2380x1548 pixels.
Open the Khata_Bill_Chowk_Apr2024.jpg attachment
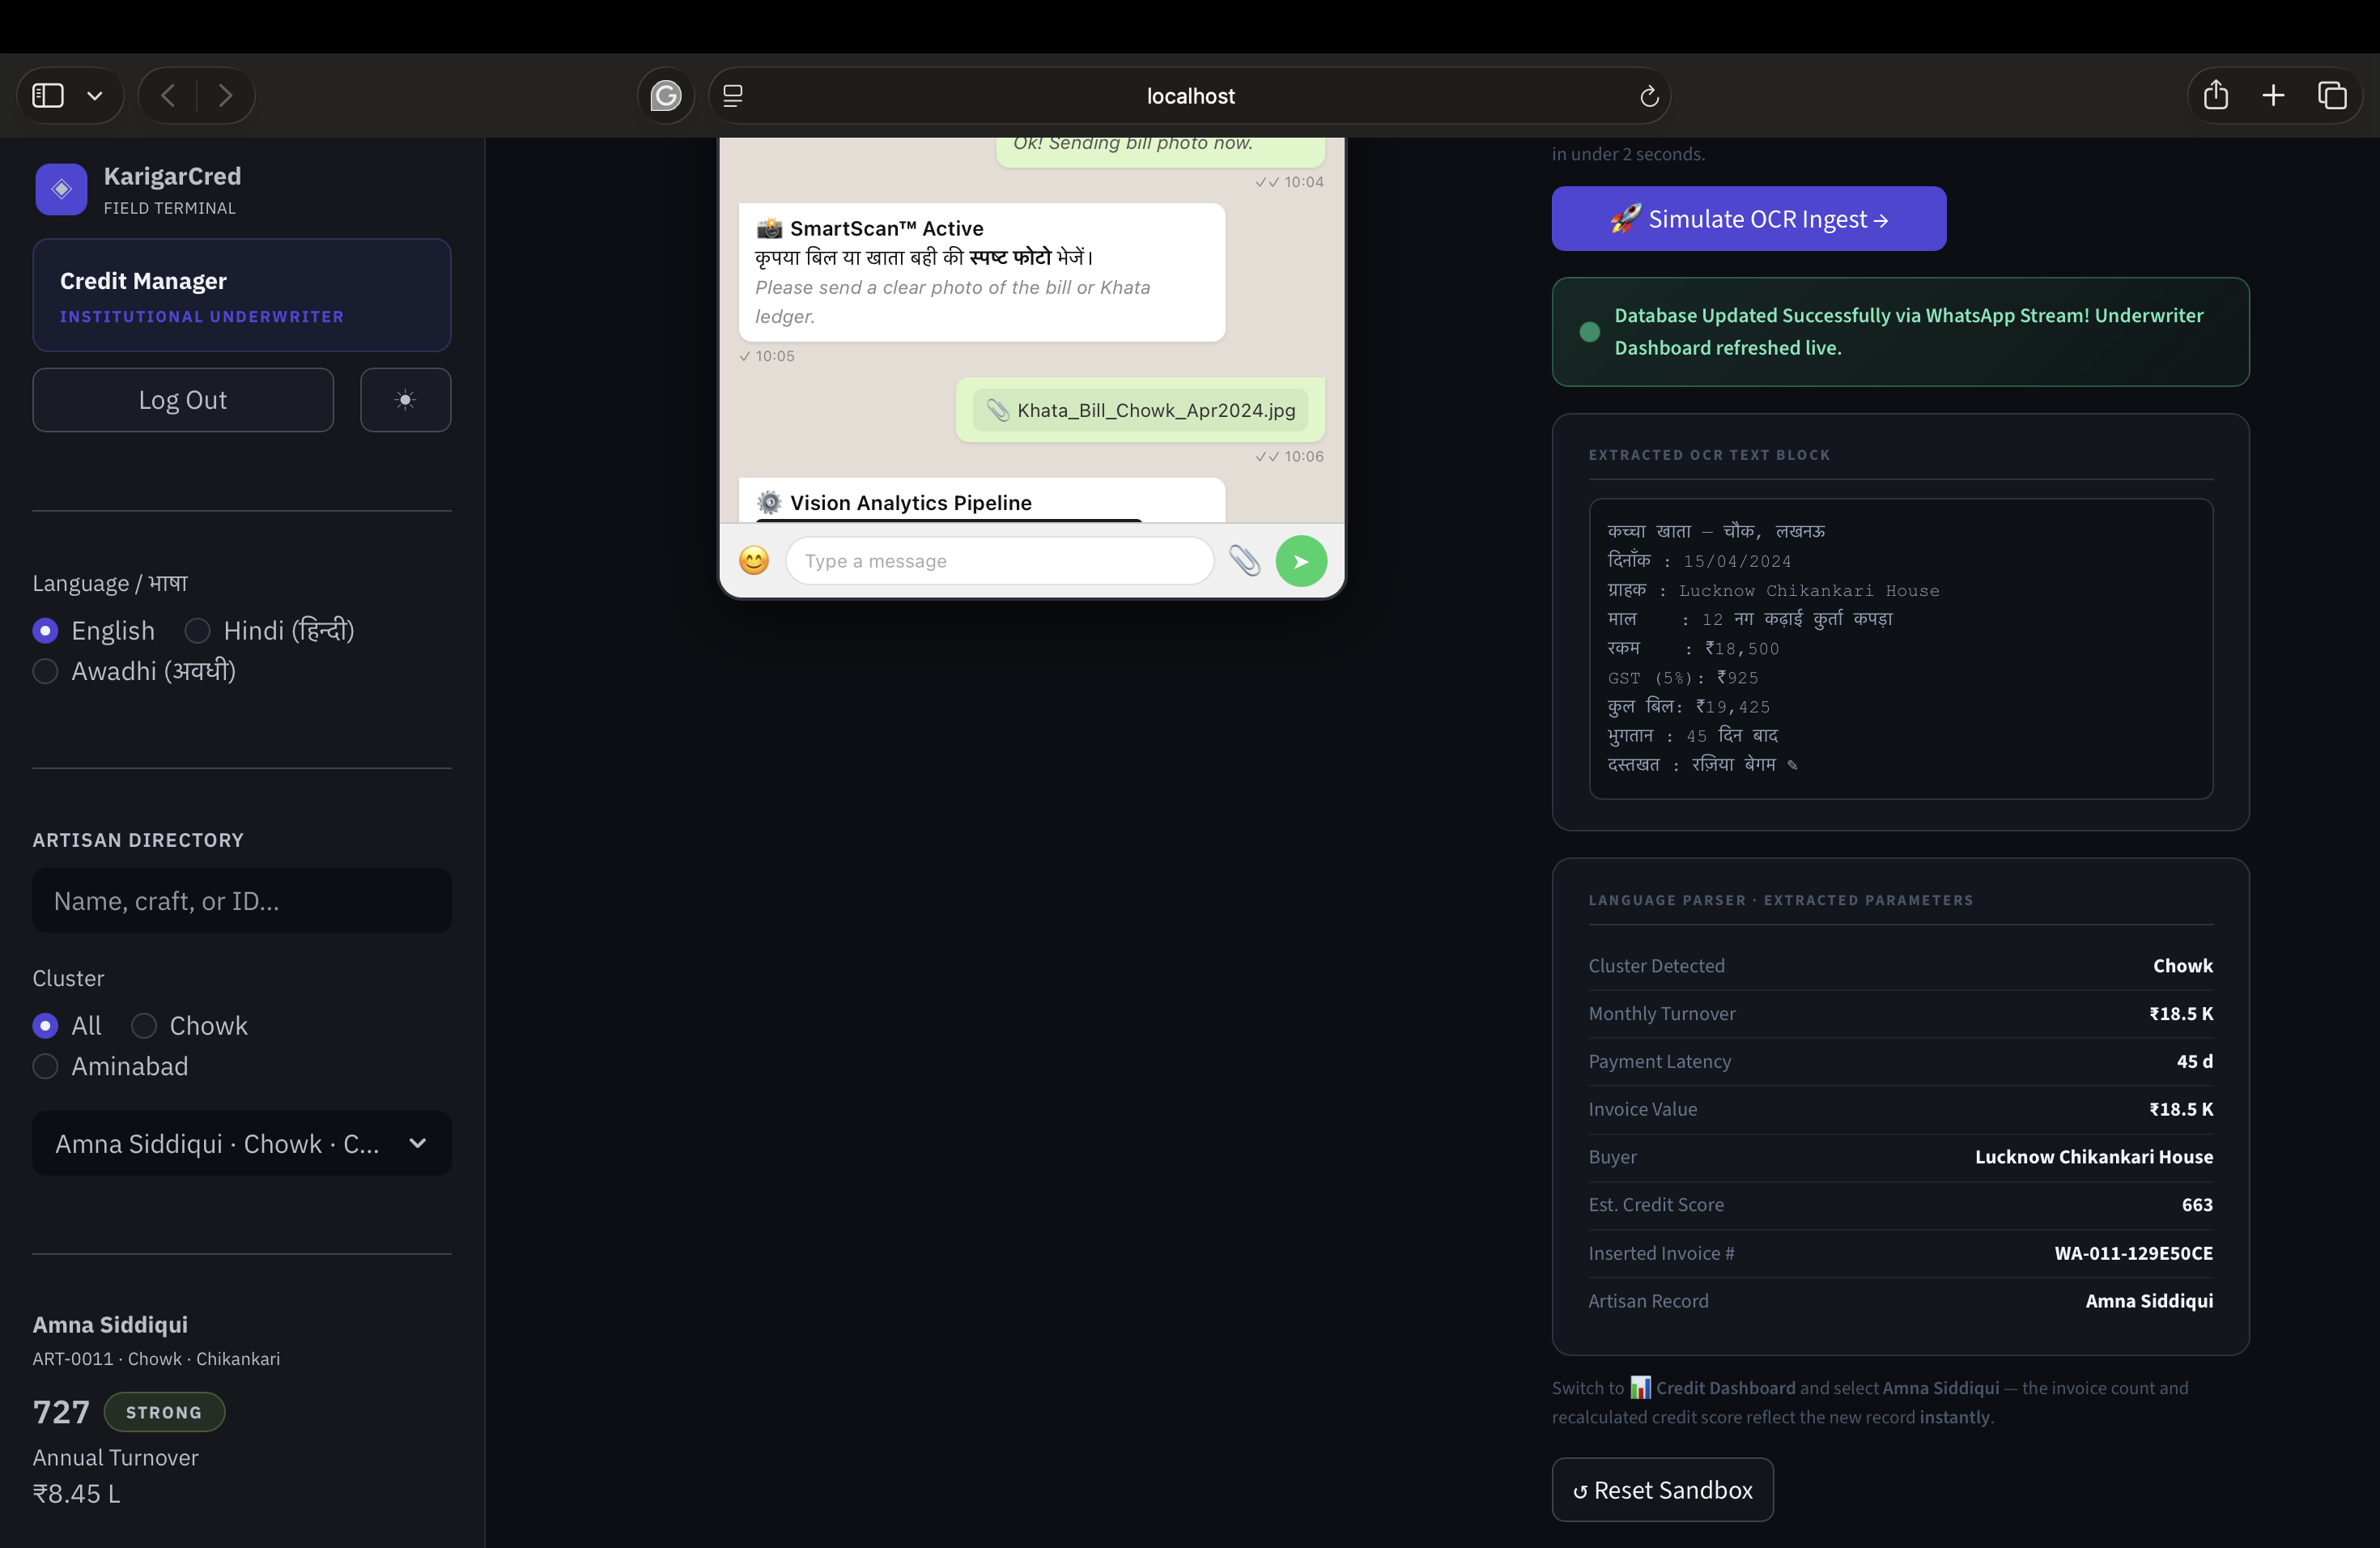(x=1140, y=410)
